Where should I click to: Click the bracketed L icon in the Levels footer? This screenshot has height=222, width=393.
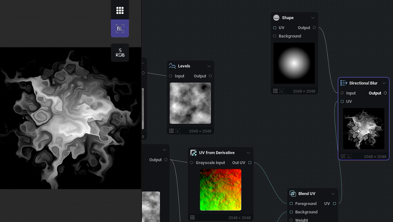pyautogui.click(x=178, y=131)
